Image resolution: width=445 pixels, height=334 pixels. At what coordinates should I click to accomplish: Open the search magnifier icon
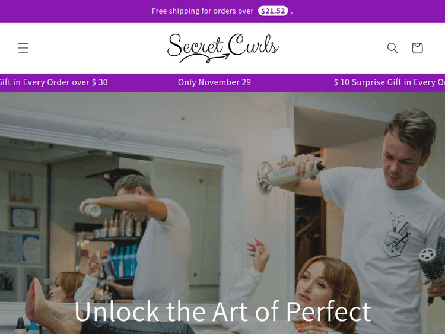click(393, 48)
